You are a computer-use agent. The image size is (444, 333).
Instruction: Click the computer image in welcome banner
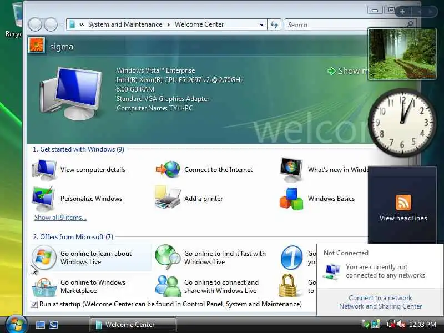click(71, 93)
